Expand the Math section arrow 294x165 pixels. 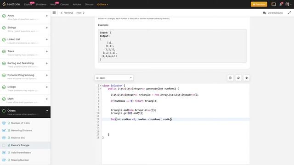tap(47, 99)
